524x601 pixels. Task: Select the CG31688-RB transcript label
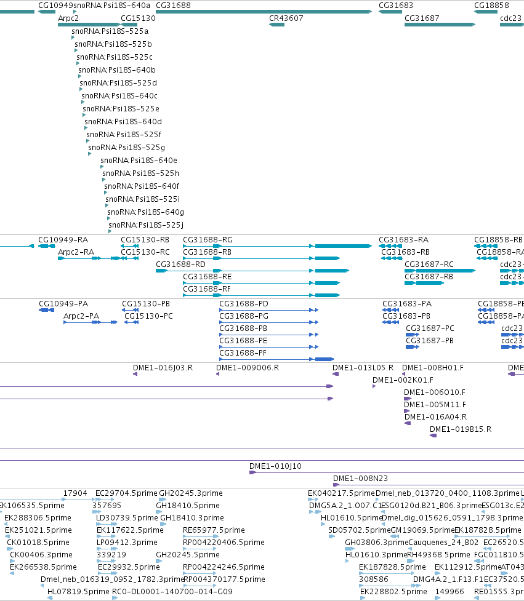(x=207, y=252)
